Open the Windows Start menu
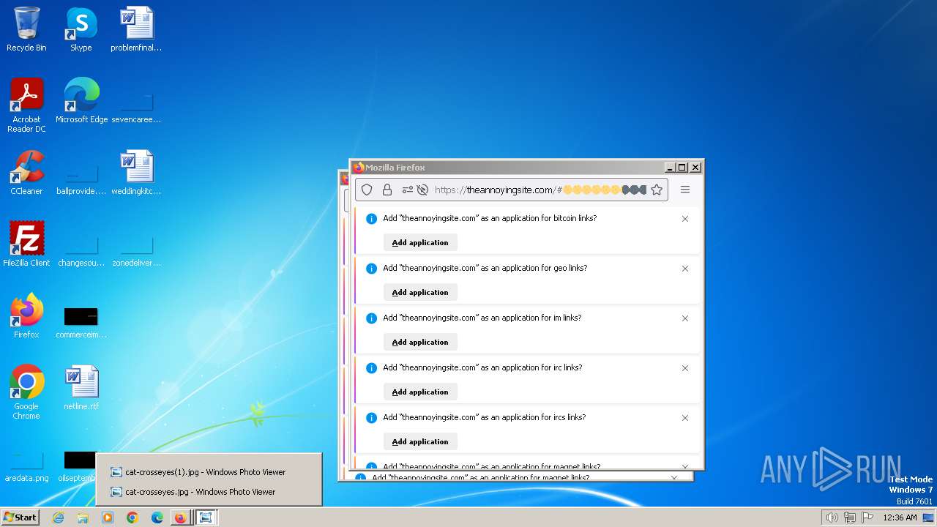 pos(20,517)
